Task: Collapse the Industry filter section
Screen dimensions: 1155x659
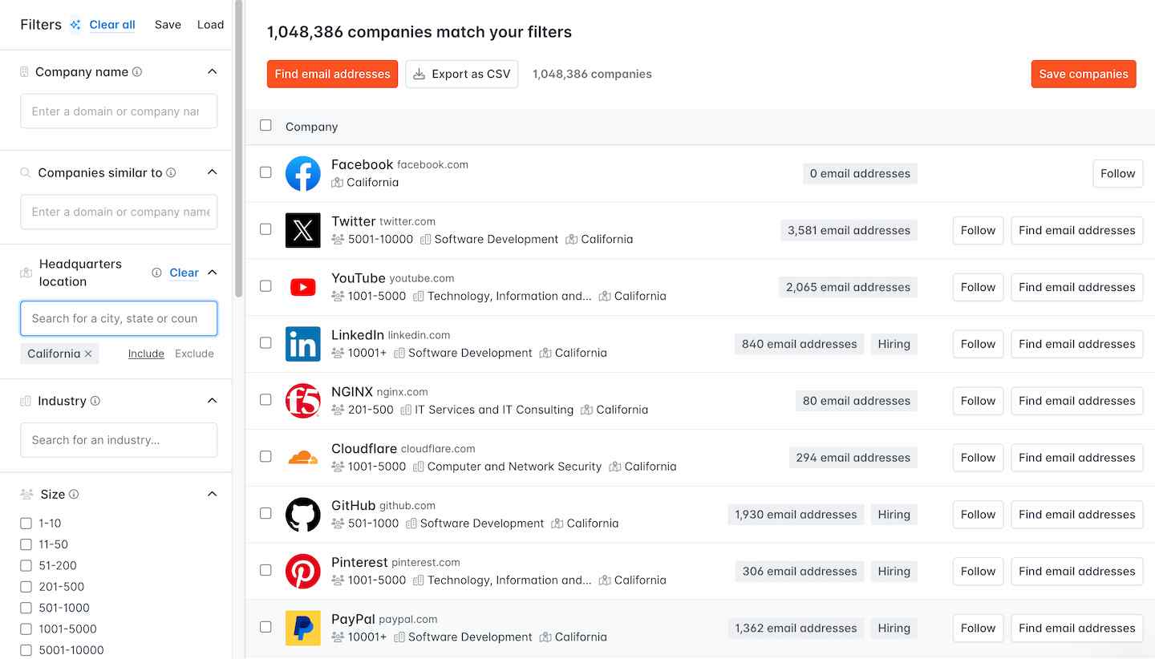Action: click(x=212, y=401)
